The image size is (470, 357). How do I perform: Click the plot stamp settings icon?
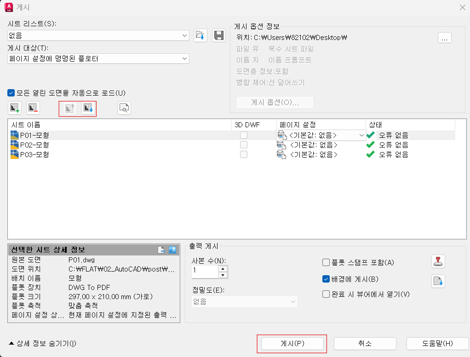click(x=437, y=261)
